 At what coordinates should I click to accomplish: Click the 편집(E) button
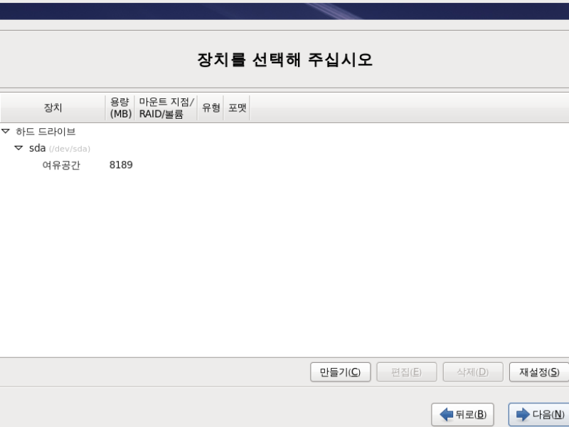(406, 372)
